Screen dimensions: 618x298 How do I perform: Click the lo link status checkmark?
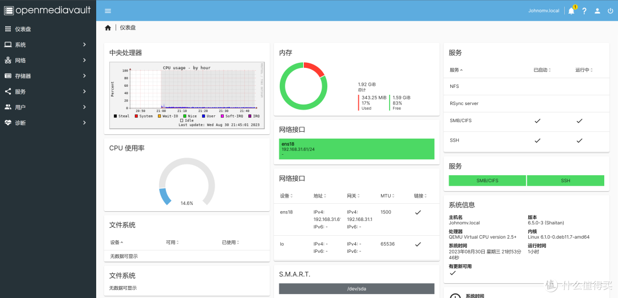418,244
